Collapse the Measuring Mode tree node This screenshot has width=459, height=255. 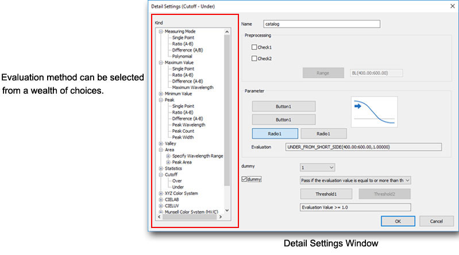point(160,32)
